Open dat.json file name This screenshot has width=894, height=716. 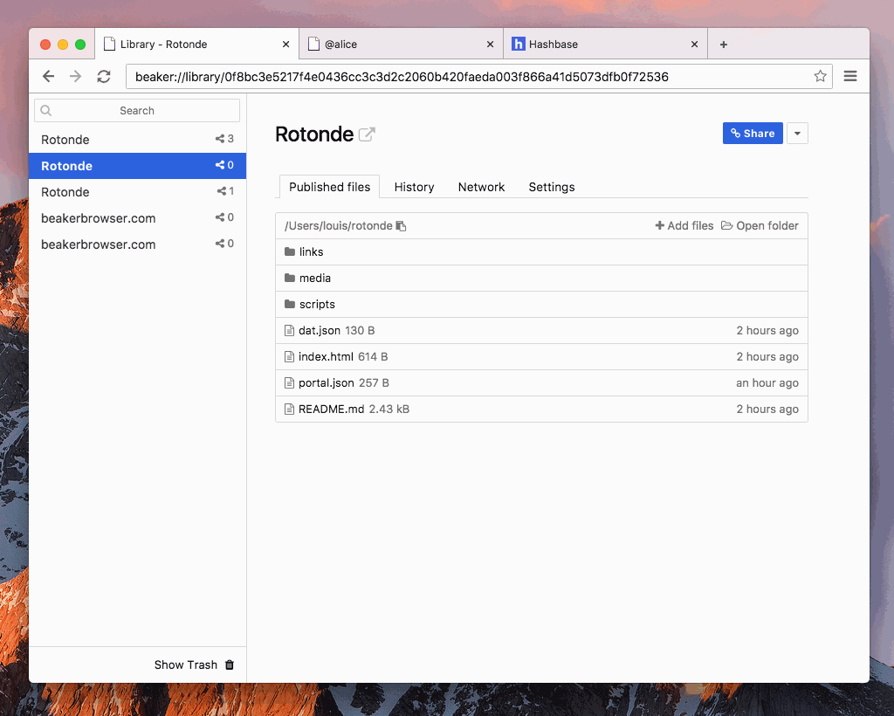pos(320,331)
